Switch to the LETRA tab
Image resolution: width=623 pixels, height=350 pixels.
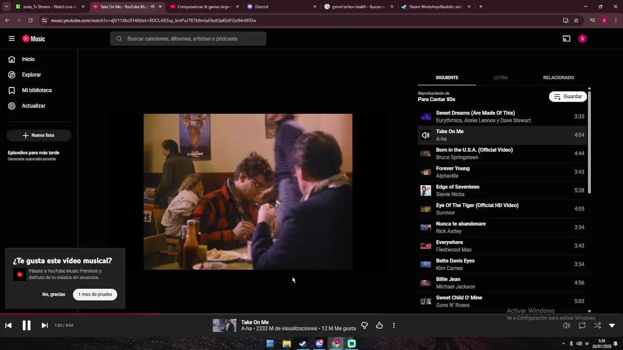point(500,78)
